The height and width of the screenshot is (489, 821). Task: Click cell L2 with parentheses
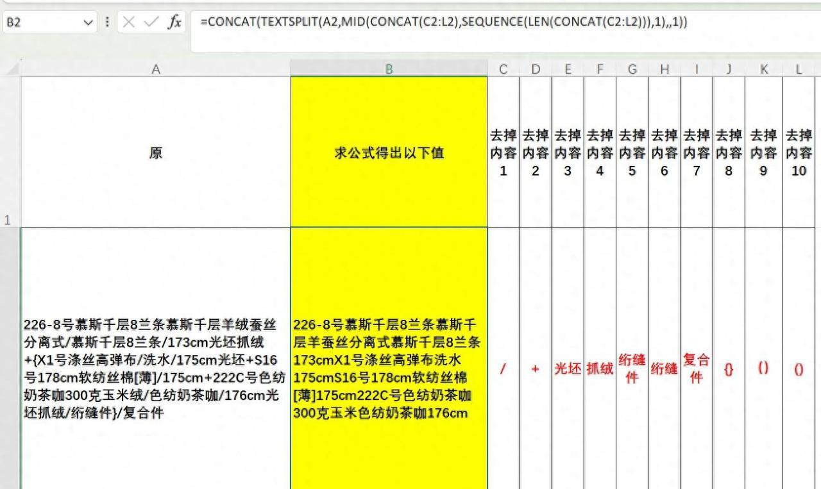[799, 358]
